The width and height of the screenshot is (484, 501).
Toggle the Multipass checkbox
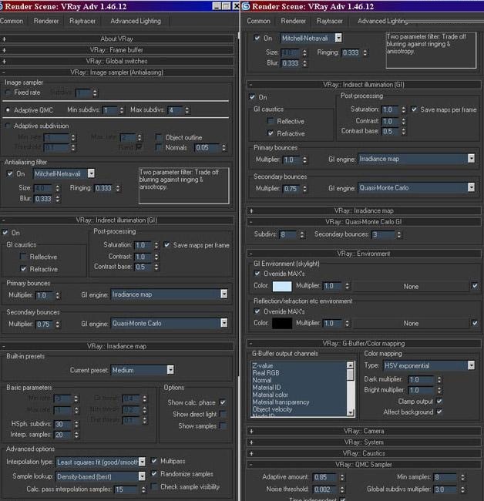tap(154, 461)
